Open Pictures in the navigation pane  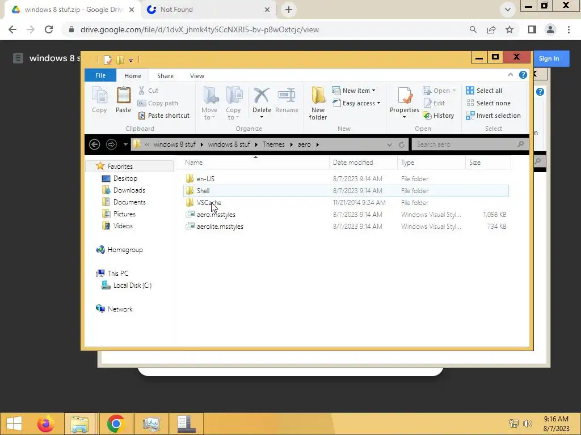[x=124, y=214]
